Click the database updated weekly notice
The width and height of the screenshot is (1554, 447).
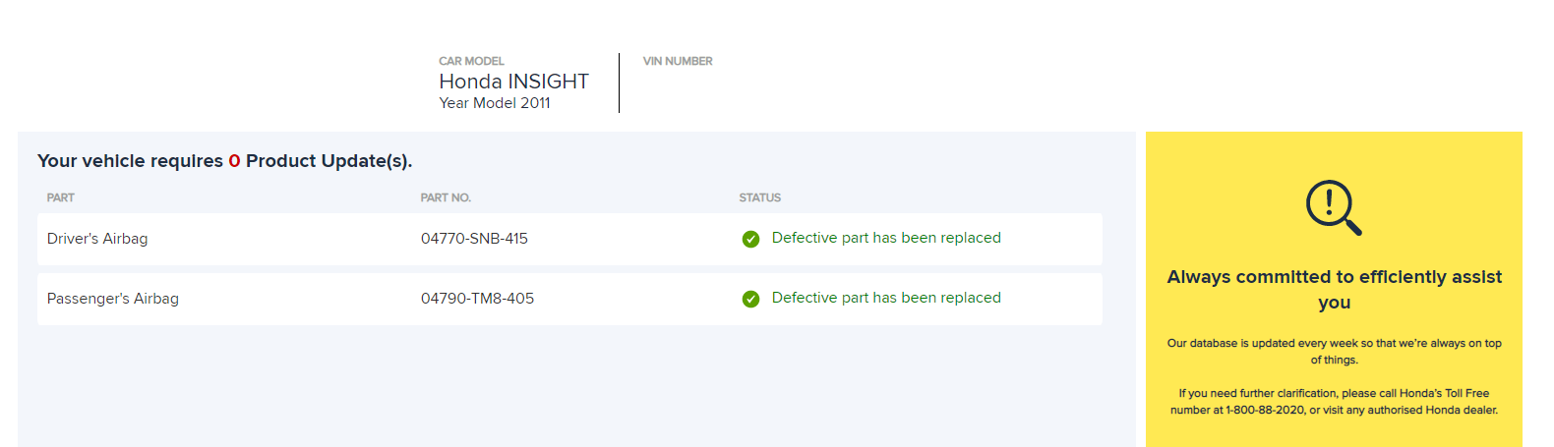click(1334, 352)
